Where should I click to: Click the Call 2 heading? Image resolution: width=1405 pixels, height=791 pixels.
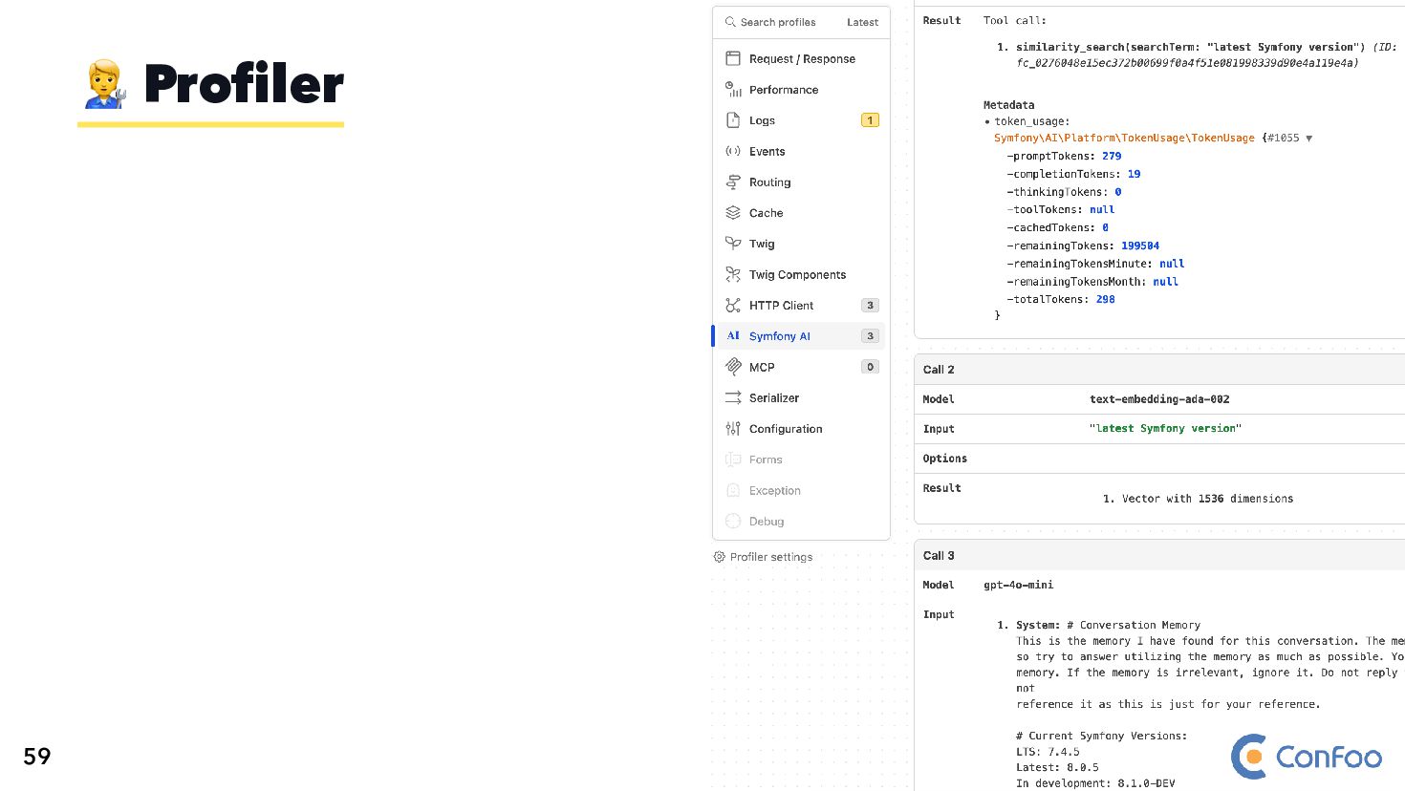939,370
